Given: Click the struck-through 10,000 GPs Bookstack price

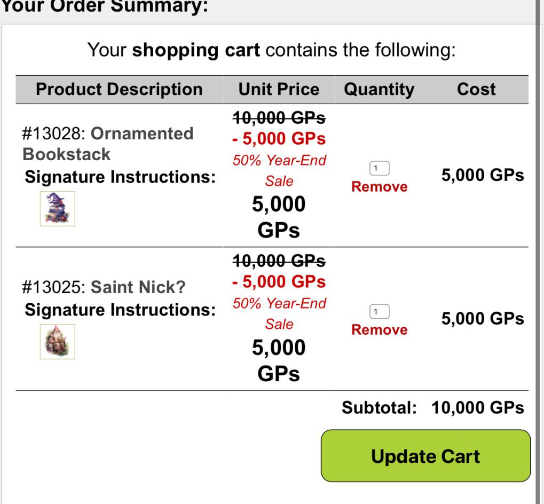Looking at the screenshot, I should [279, 117].
